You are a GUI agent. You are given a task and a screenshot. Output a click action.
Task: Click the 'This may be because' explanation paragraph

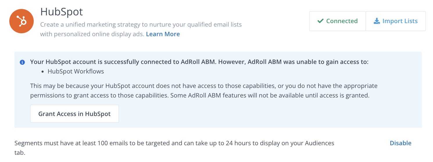(x=203, y=86)
